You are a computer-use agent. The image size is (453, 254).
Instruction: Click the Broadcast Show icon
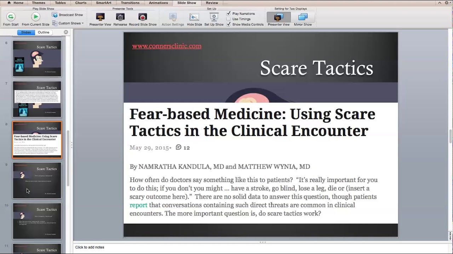[55, 15]
